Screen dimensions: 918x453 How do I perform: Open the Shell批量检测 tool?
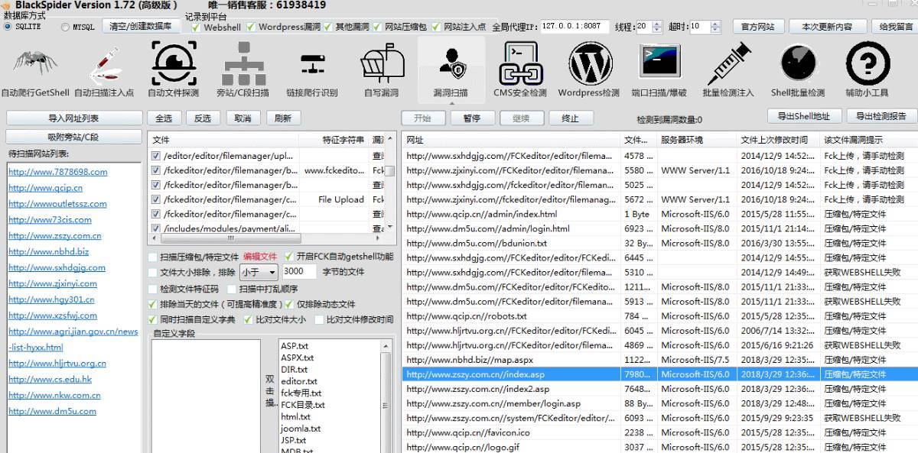click(x=798, y=70)
